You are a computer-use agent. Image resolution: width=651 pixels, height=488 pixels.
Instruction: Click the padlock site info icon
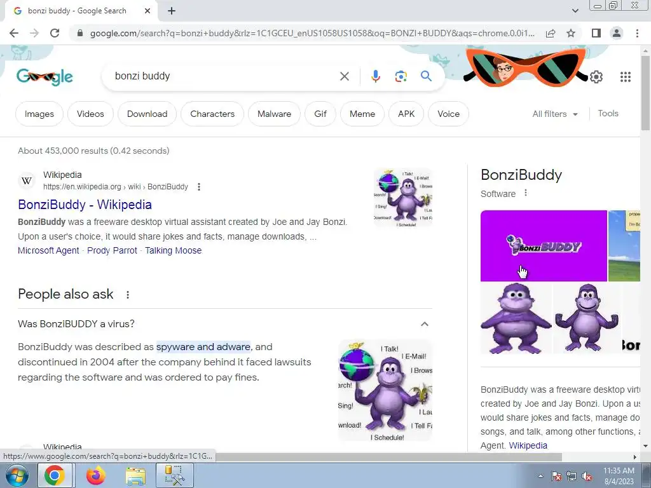click(80, 33)
